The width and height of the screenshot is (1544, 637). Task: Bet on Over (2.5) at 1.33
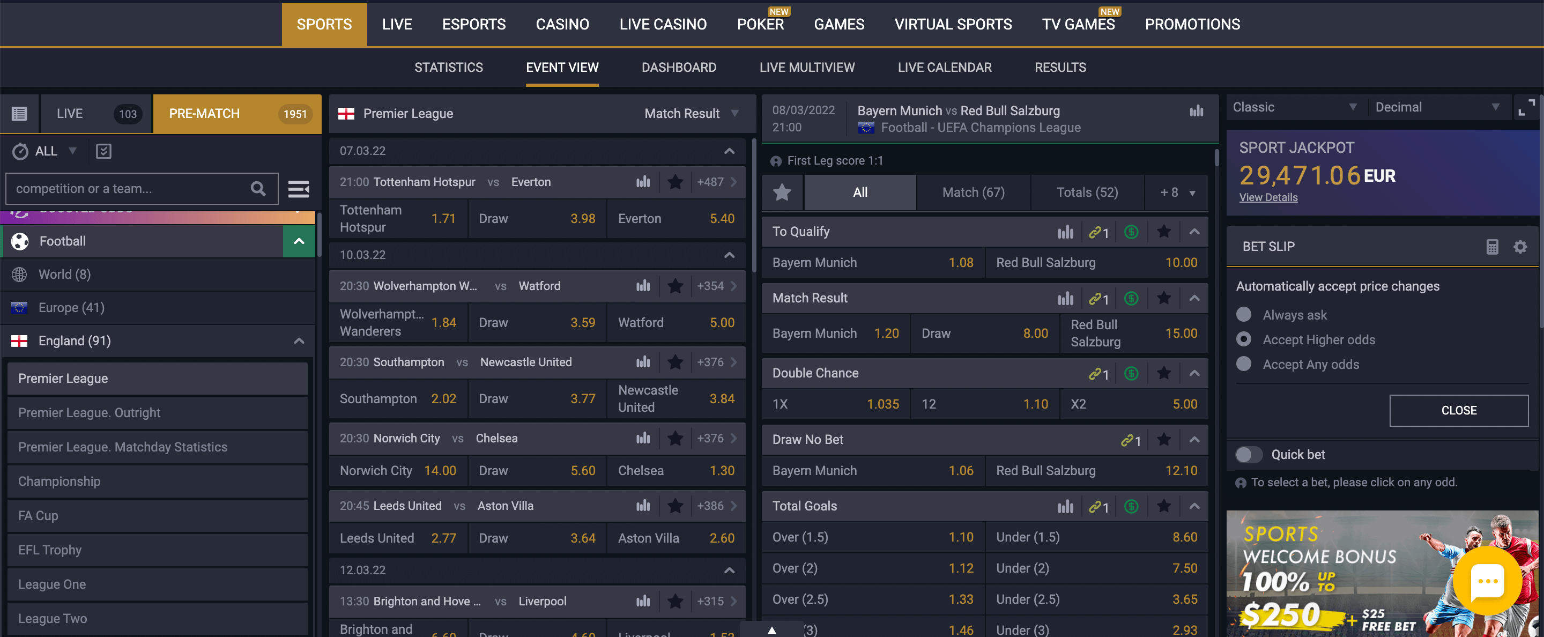(x=872, y=599)
